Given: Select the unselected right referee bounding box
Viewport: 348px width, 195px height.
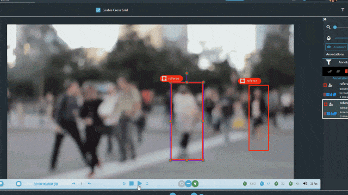Looking at the screenshot, I should 259,118.
